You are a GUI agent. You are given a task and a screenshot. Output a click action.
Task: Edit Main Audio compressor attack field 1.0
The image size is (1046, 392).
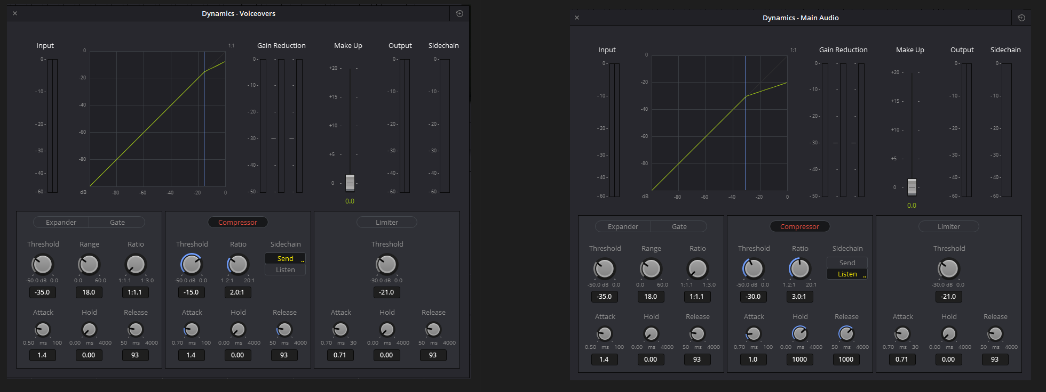(x=753, y=359)
